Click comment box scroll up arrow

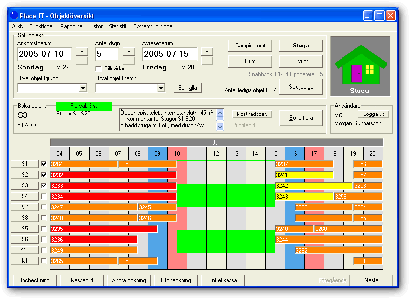point(220,113)
